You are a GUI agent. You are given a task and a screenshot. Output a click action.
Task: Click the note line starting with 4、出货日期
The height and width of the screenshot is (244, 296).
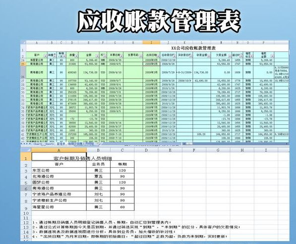point(130,236)
